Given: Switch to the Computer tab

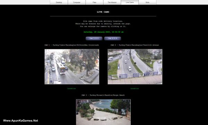Looking at the screenshot, I should (77, 2).
